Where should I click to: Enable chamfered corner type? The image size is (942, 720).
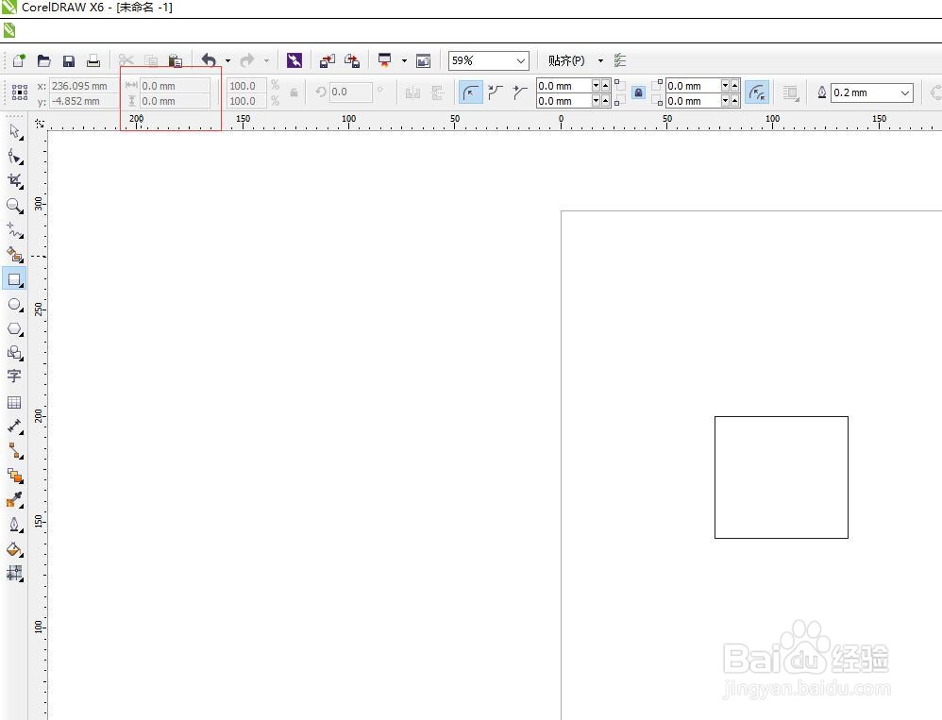(520, 92)
